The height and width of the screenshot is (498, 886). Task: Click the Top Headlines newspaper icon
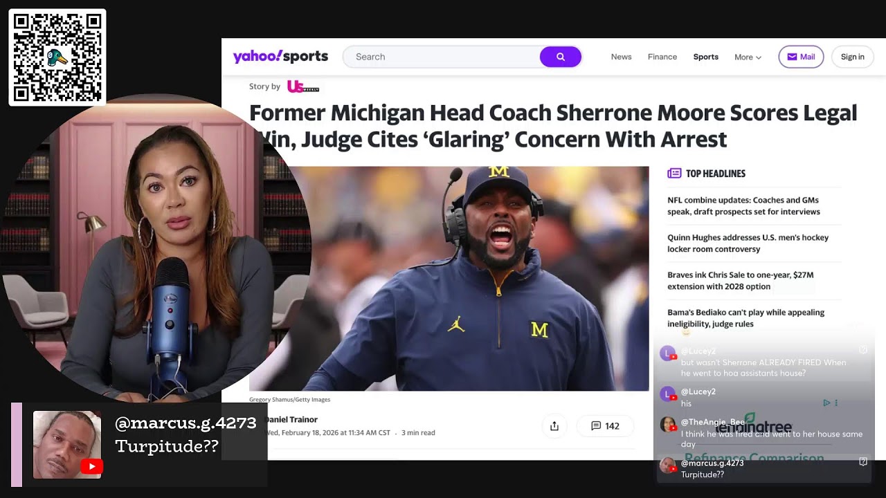[674, 174]
